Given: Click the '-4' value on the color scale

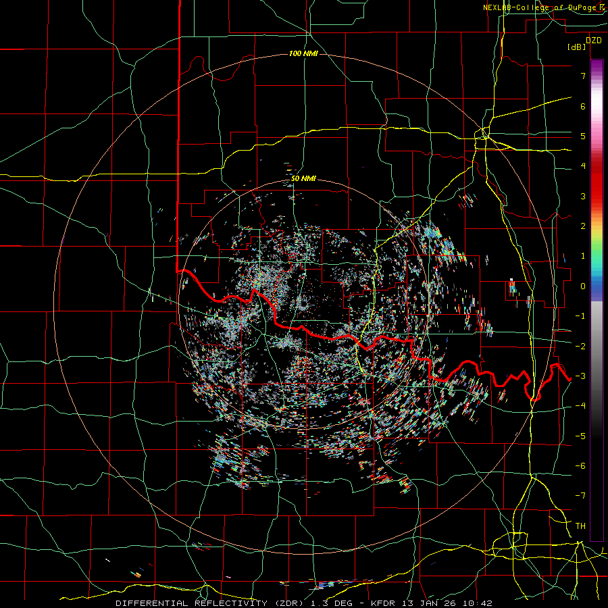Looking at the screenshot, I should (x=580, y=406).
